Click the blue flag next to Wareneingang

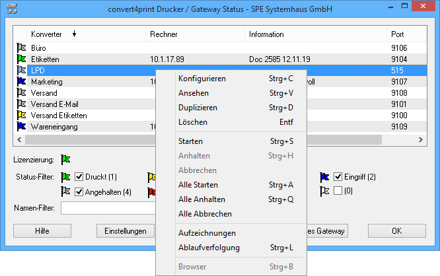tap(21, 127)
